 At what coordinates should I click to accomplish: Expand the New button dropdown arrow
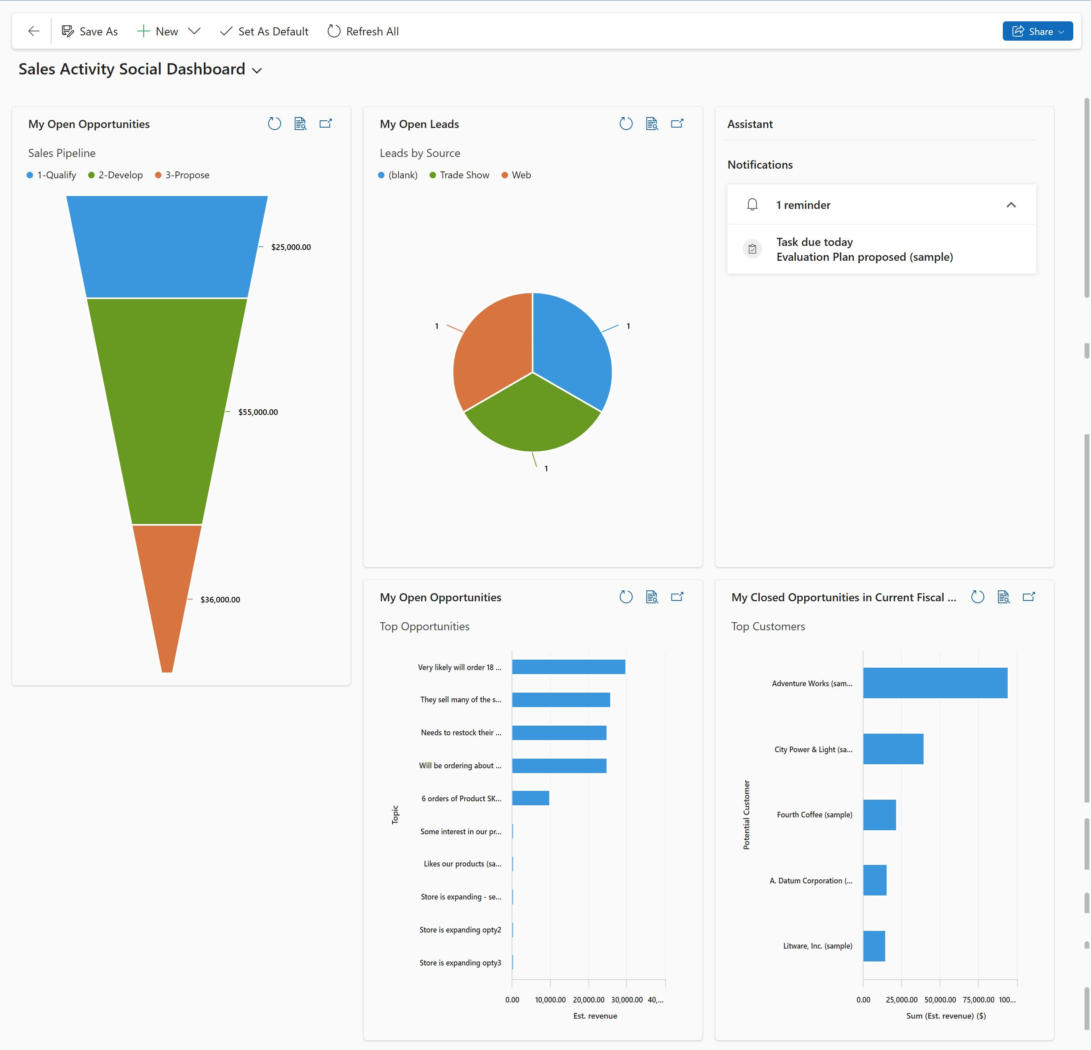click(195, 31)
